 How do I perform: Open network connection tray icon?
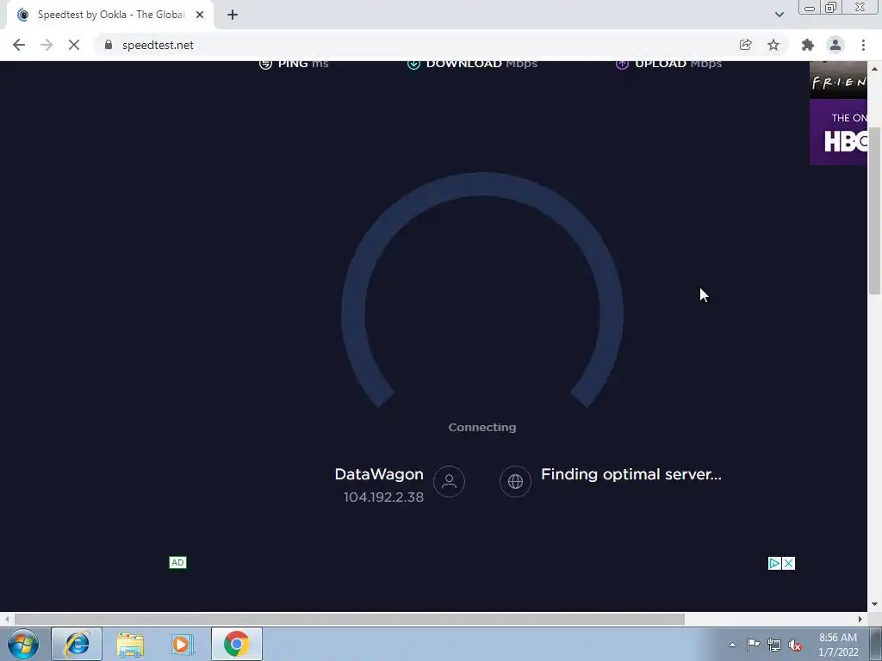pyautogui.click(x=774, y=645)
